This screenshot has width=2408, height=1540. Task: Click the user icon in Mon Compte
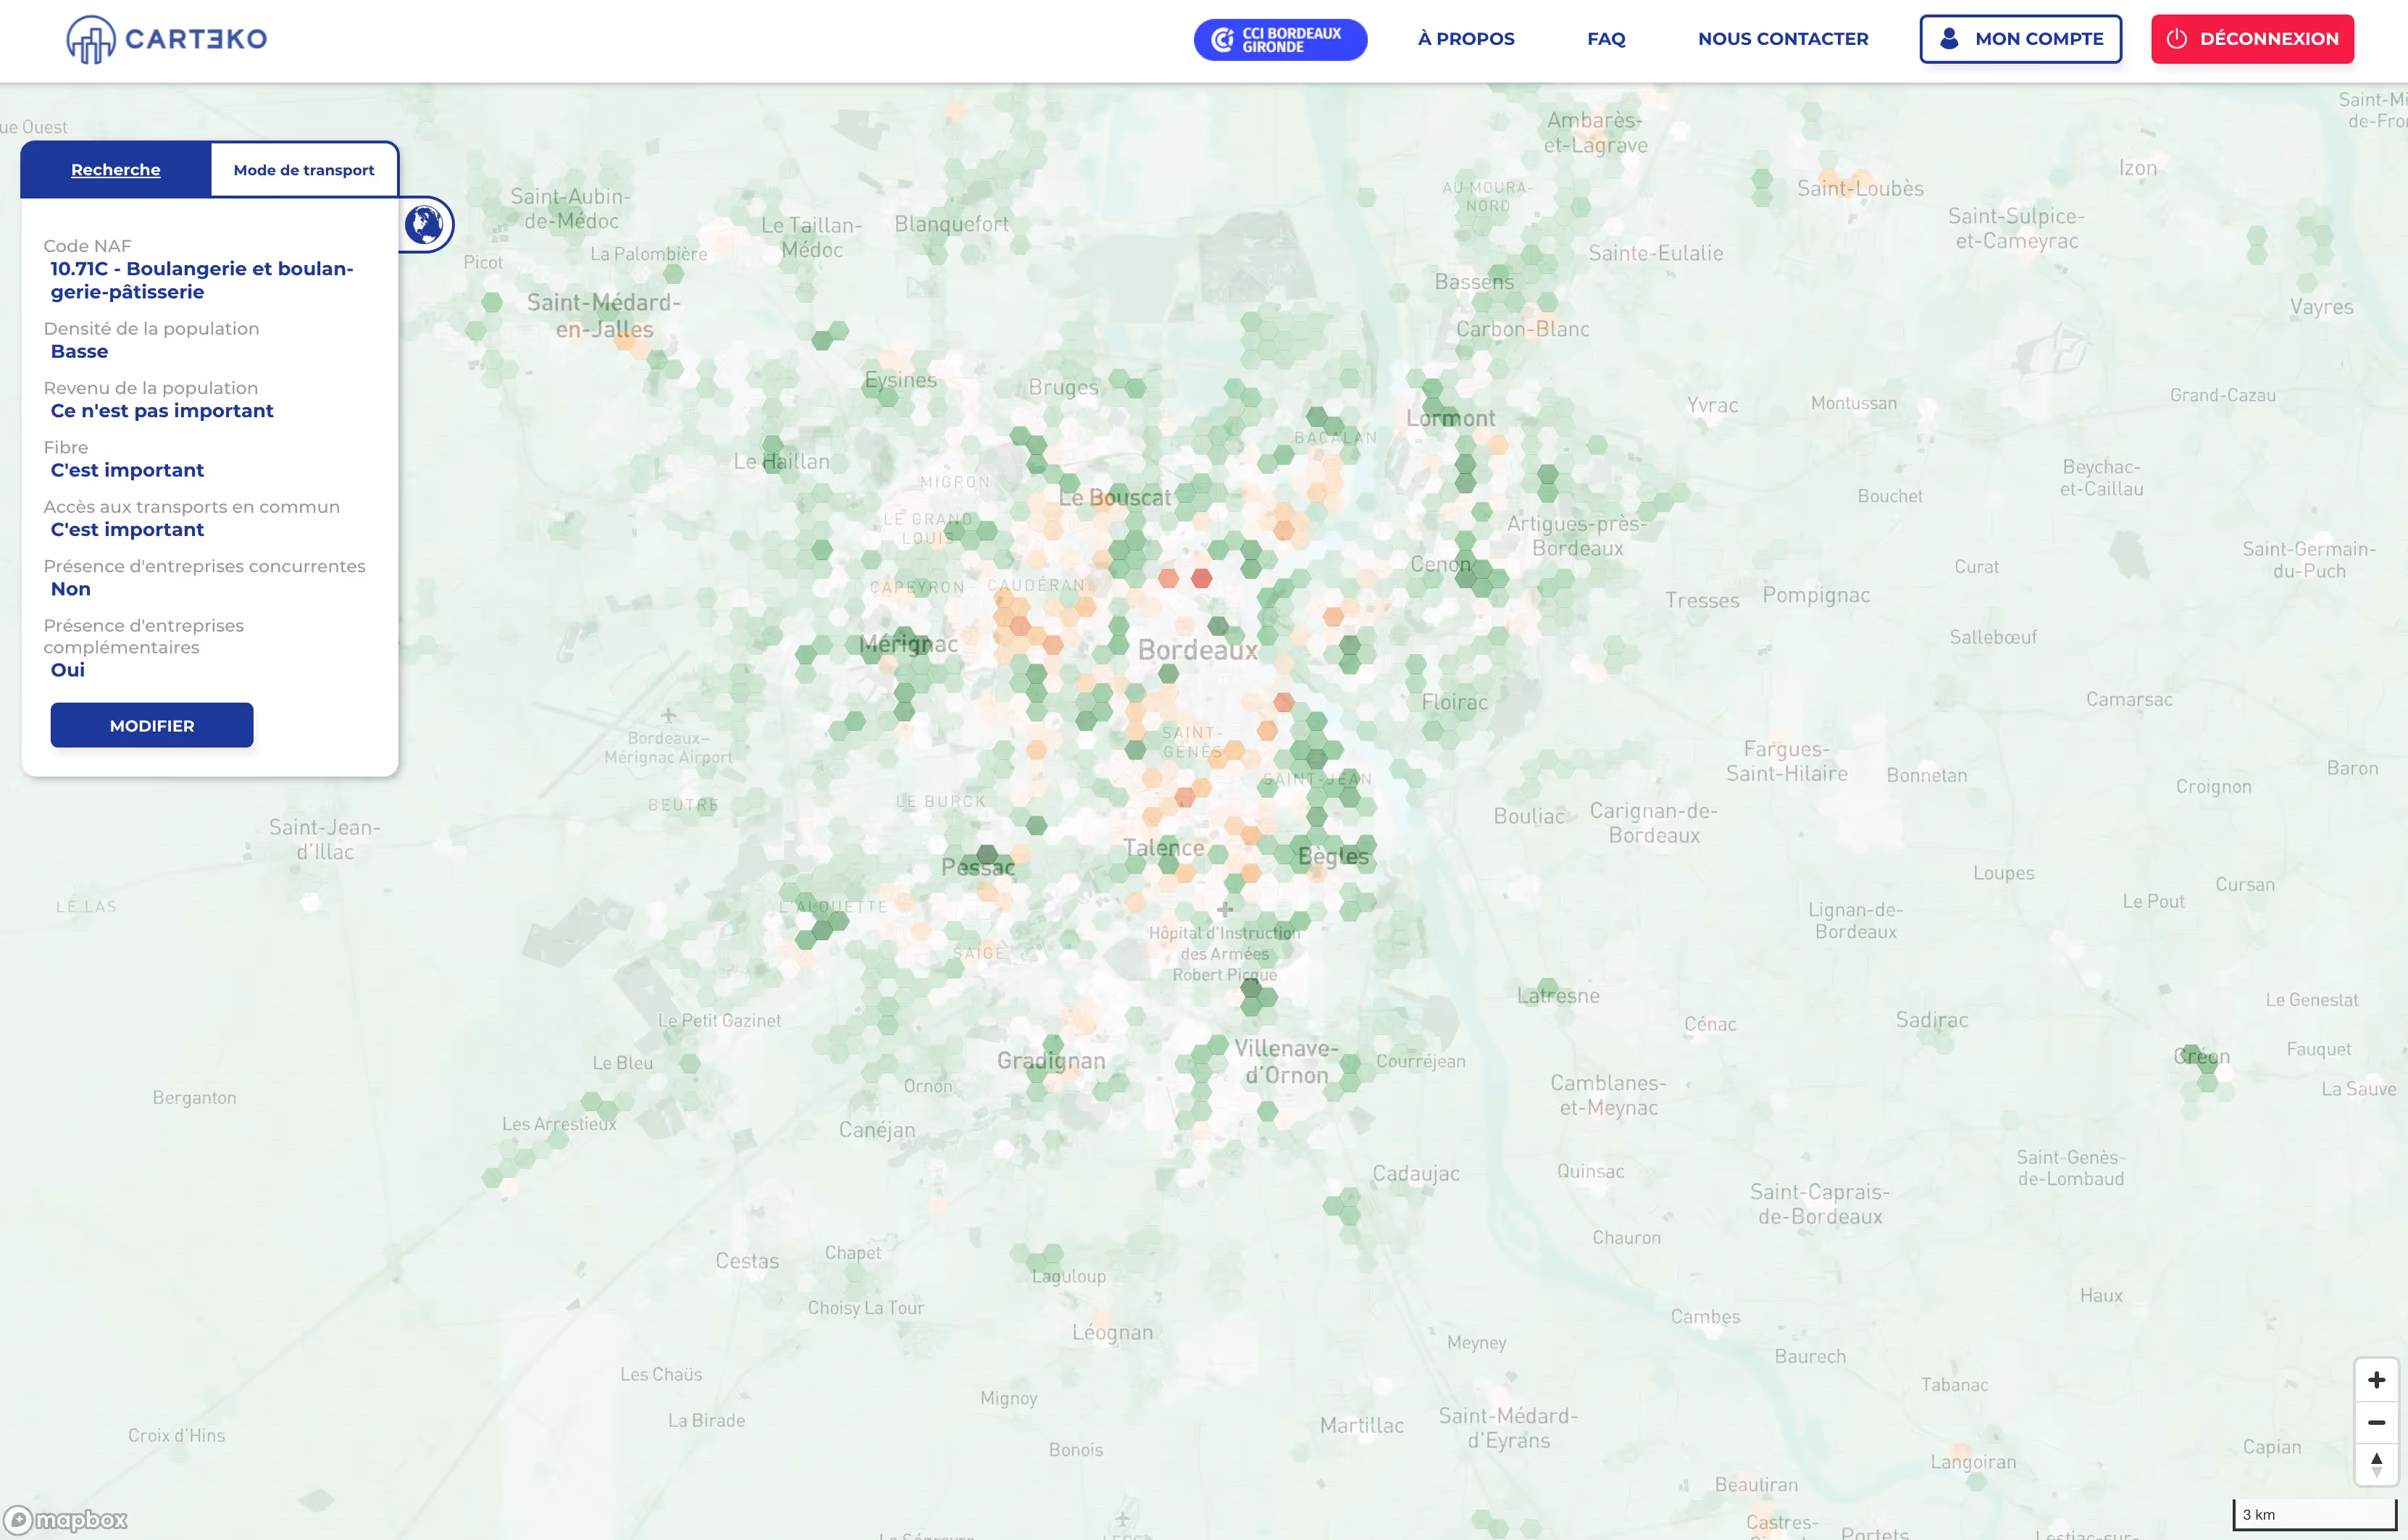point(1948,39)
